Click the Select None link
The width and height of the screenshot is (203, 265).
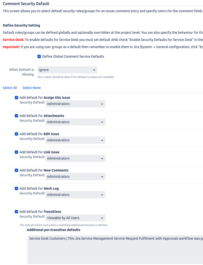coord(31,88)
